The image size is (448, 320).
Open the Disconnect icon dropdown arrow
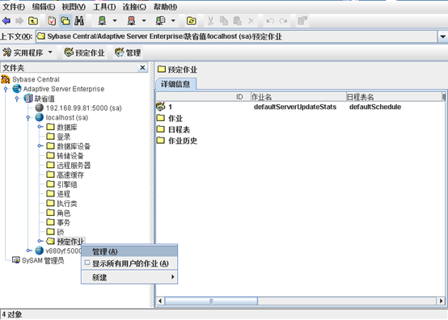pyautogui.click(x=144, y=20)
